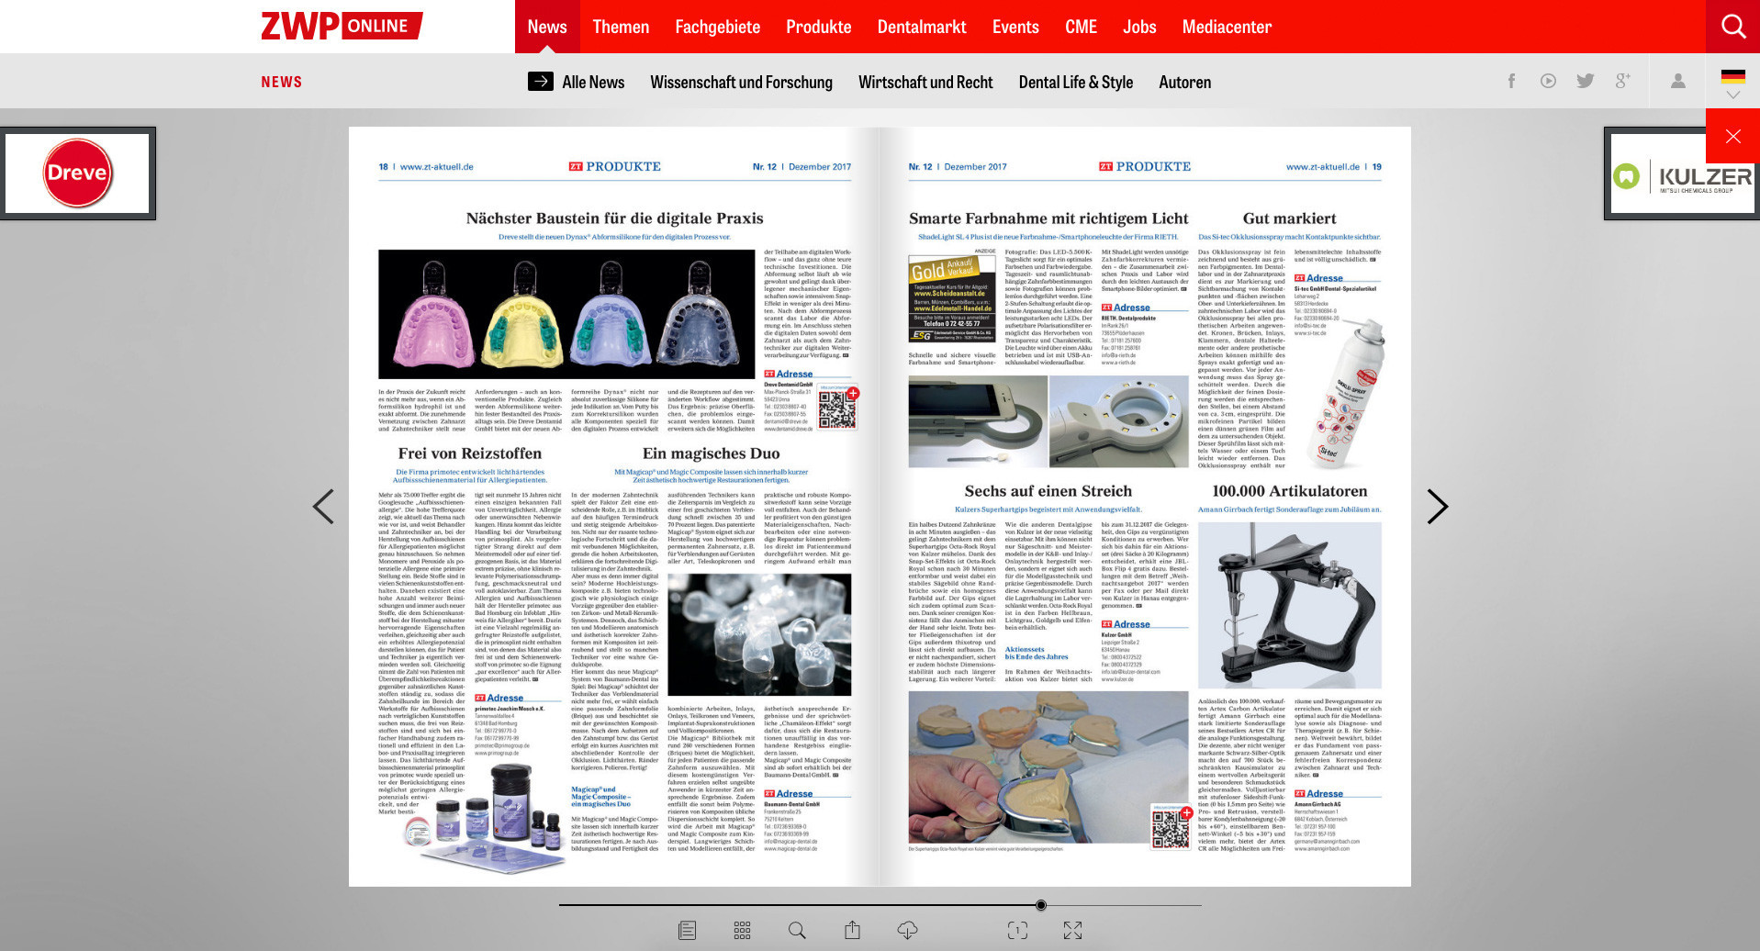Open the Facebook social icon
The height and width of the screenshot is (951, 1760).
[x=1511, y=81]
